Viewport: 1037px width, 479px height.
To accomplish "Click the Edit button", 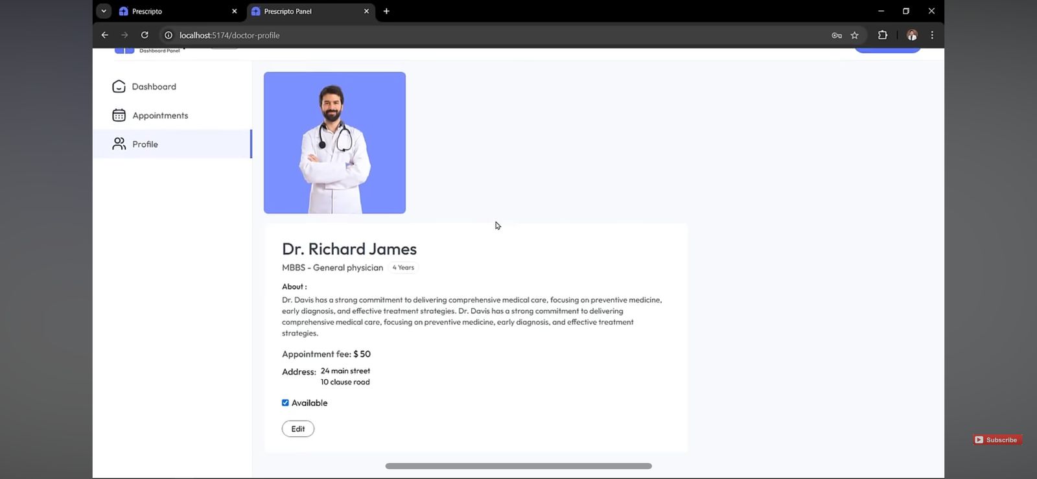I will tap(298, 428).
